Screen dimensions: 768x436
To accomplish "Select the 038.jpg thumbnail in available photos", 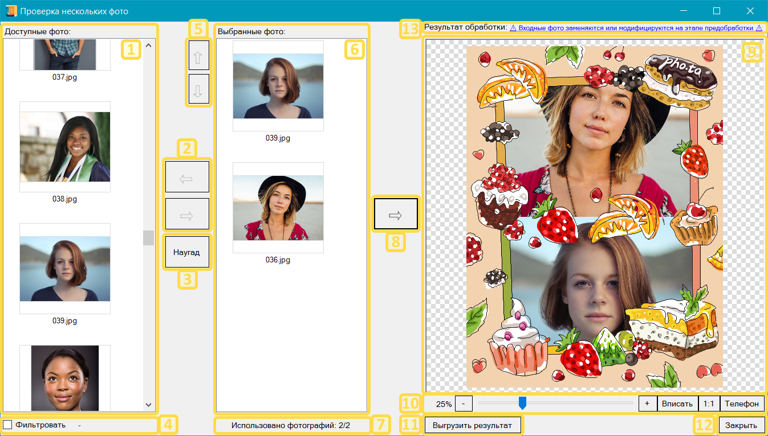I will pyautogui.click(x=64, y=147).
